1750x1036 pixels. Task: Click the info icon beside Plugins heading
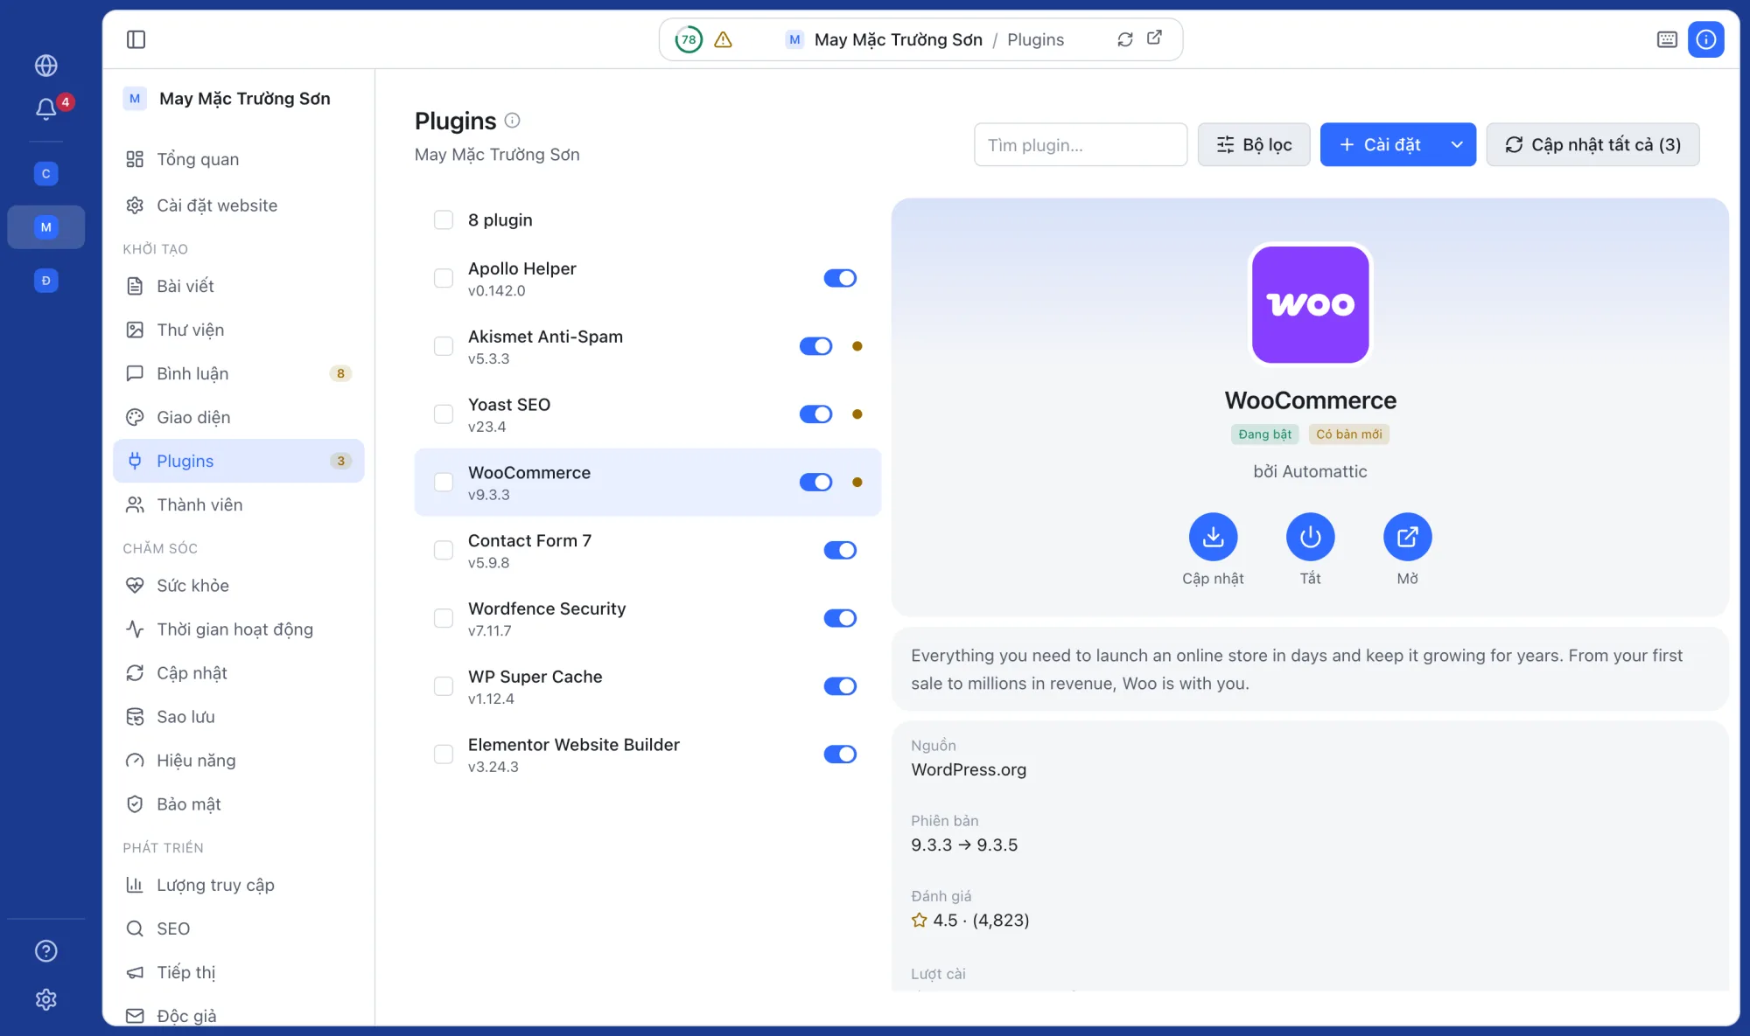point(513,121)
